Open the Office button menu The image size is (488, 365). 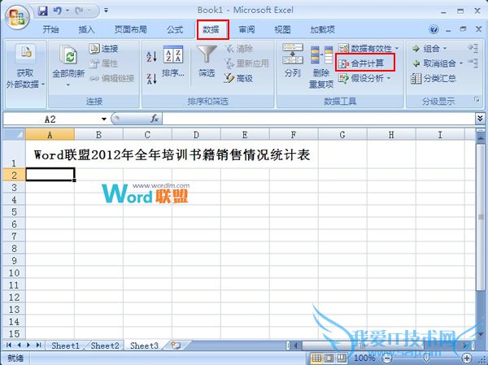tap(17, 17)
